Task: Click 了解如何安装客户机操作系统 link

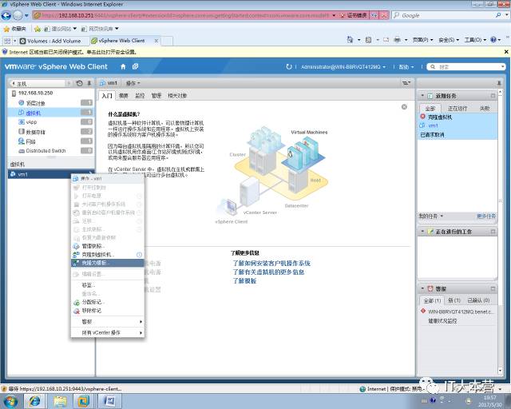Action: pyautogui.click(x=271, y=263)
